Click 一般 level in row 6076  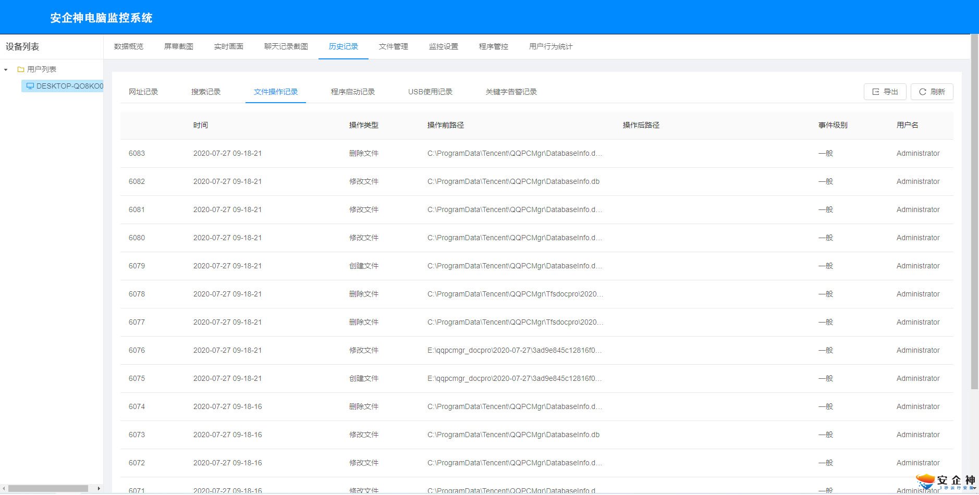tap(826, 350)
